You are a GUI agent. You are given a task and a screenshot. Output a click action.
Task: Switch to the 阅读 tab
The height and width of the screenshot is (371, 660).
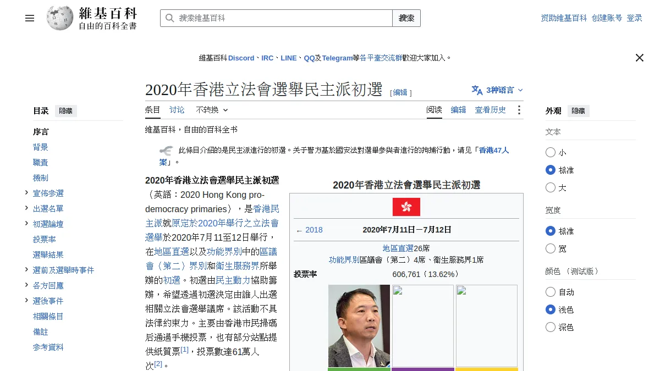434,110
